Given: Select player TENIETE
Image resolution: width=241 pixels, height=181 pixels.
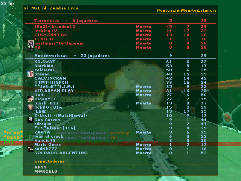Looking at the screenshot, I should 44,39.
